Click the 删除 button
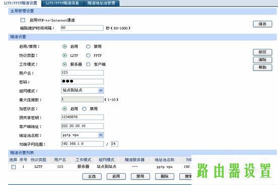The width and height of the screenshot is (278, 185). coord(165,176)
